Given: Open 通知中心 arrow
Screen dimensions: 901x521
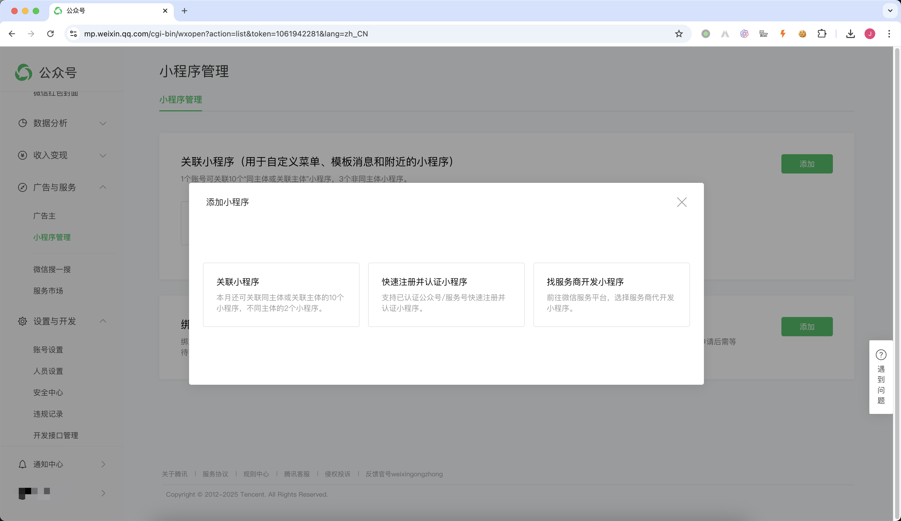Looking at the screenshot, I should coord(103,464).
